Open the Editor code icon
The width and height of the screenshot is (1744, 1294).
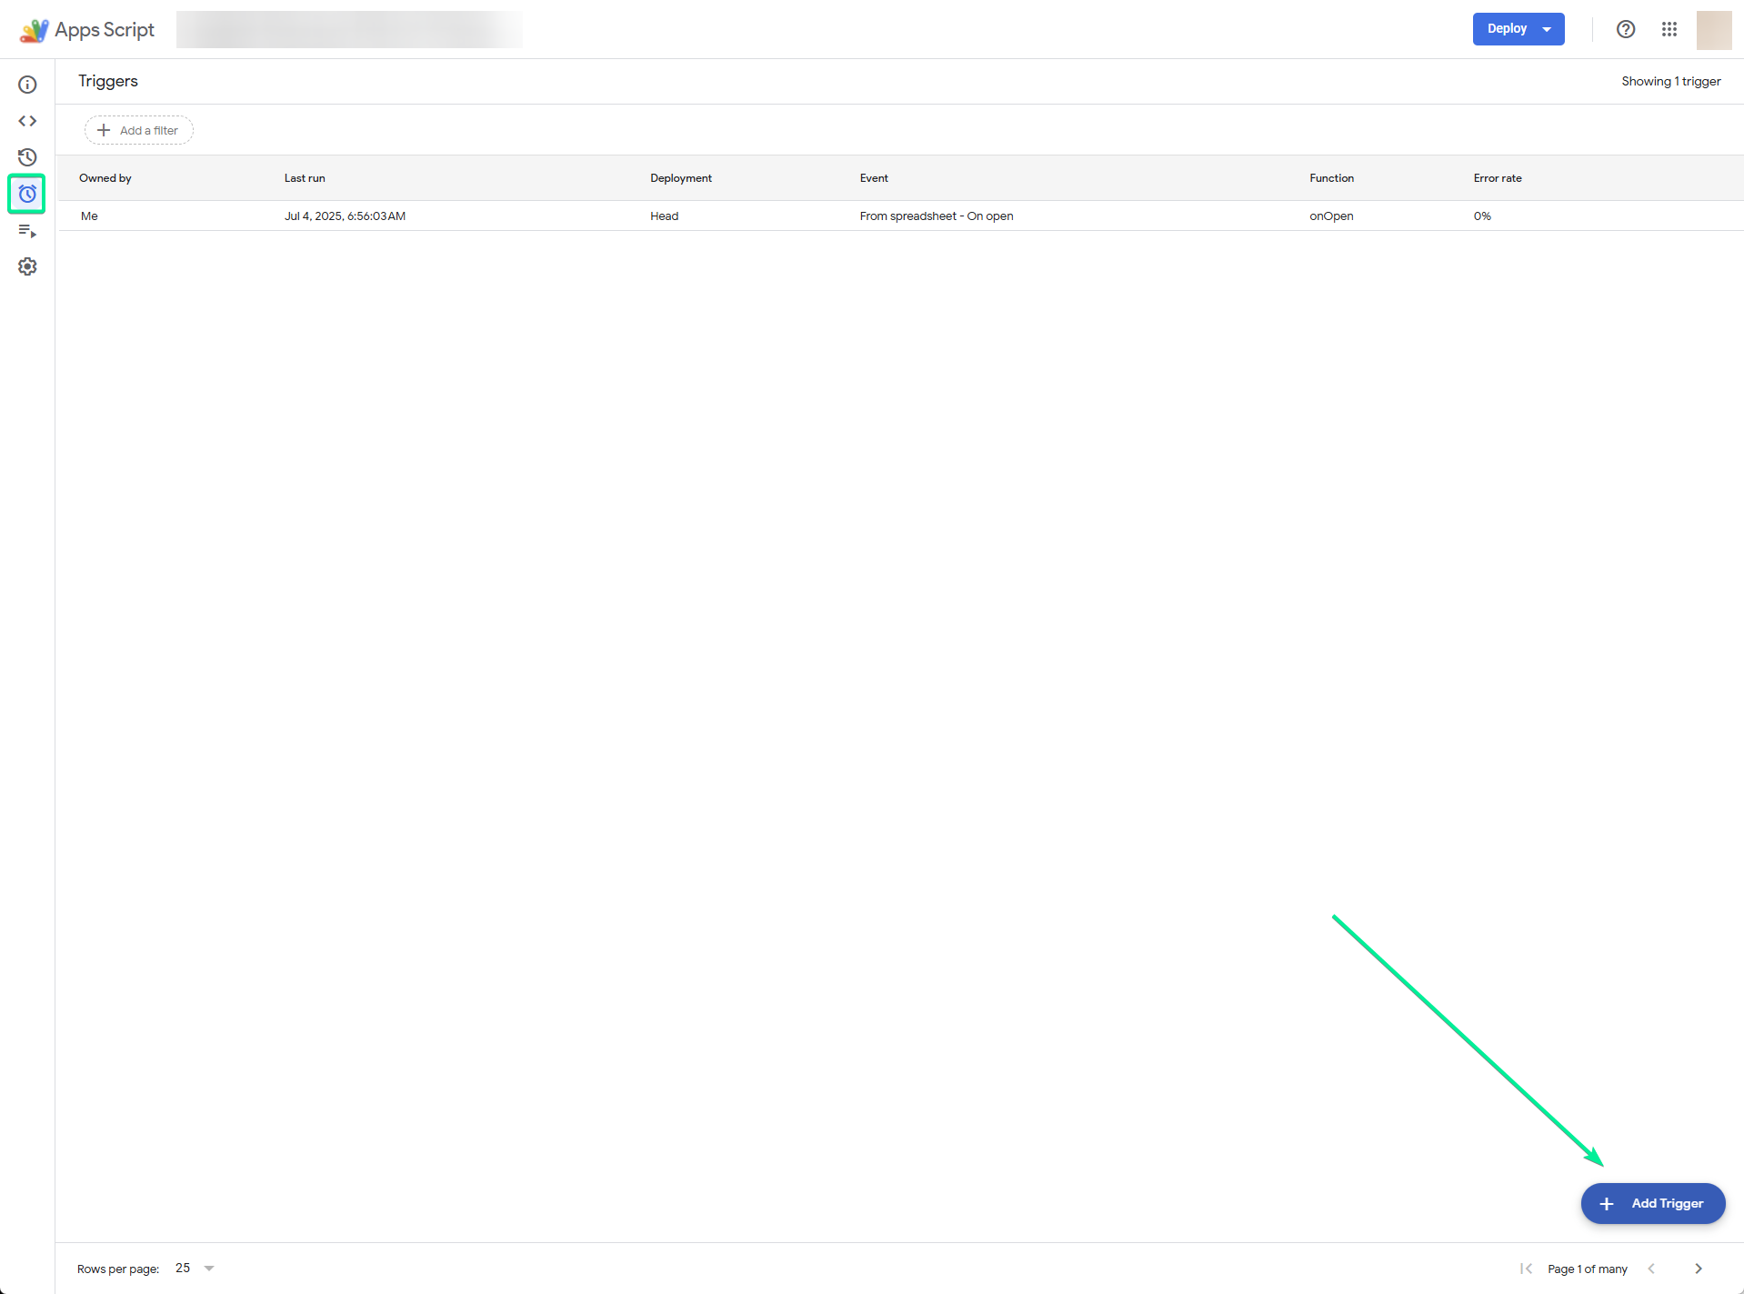point(27,121)
